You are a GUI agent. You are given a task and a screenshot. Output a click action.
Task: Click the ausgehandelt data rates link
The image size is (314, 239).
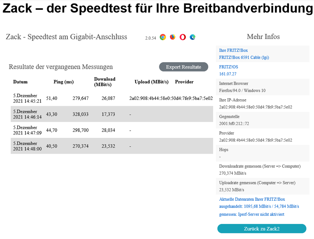259,206
